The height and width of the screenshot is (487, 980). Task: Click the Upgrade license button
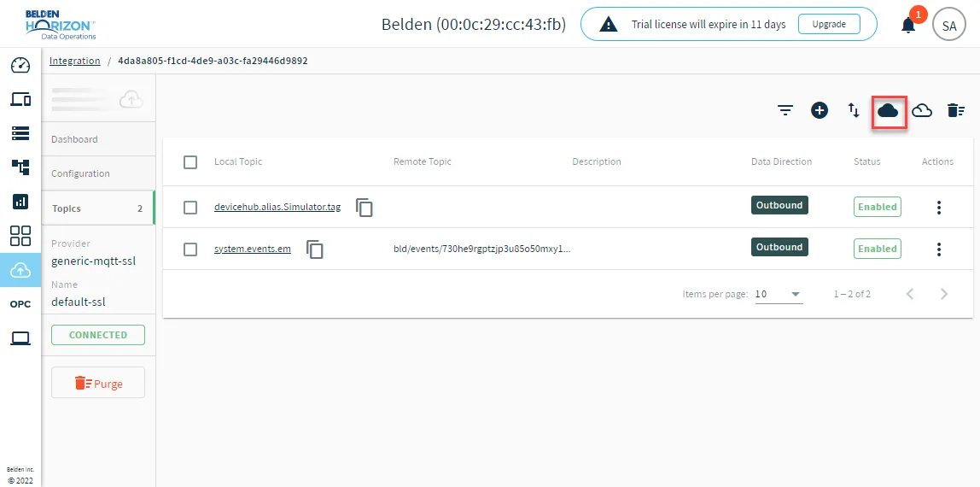click(x=829, y=25)
